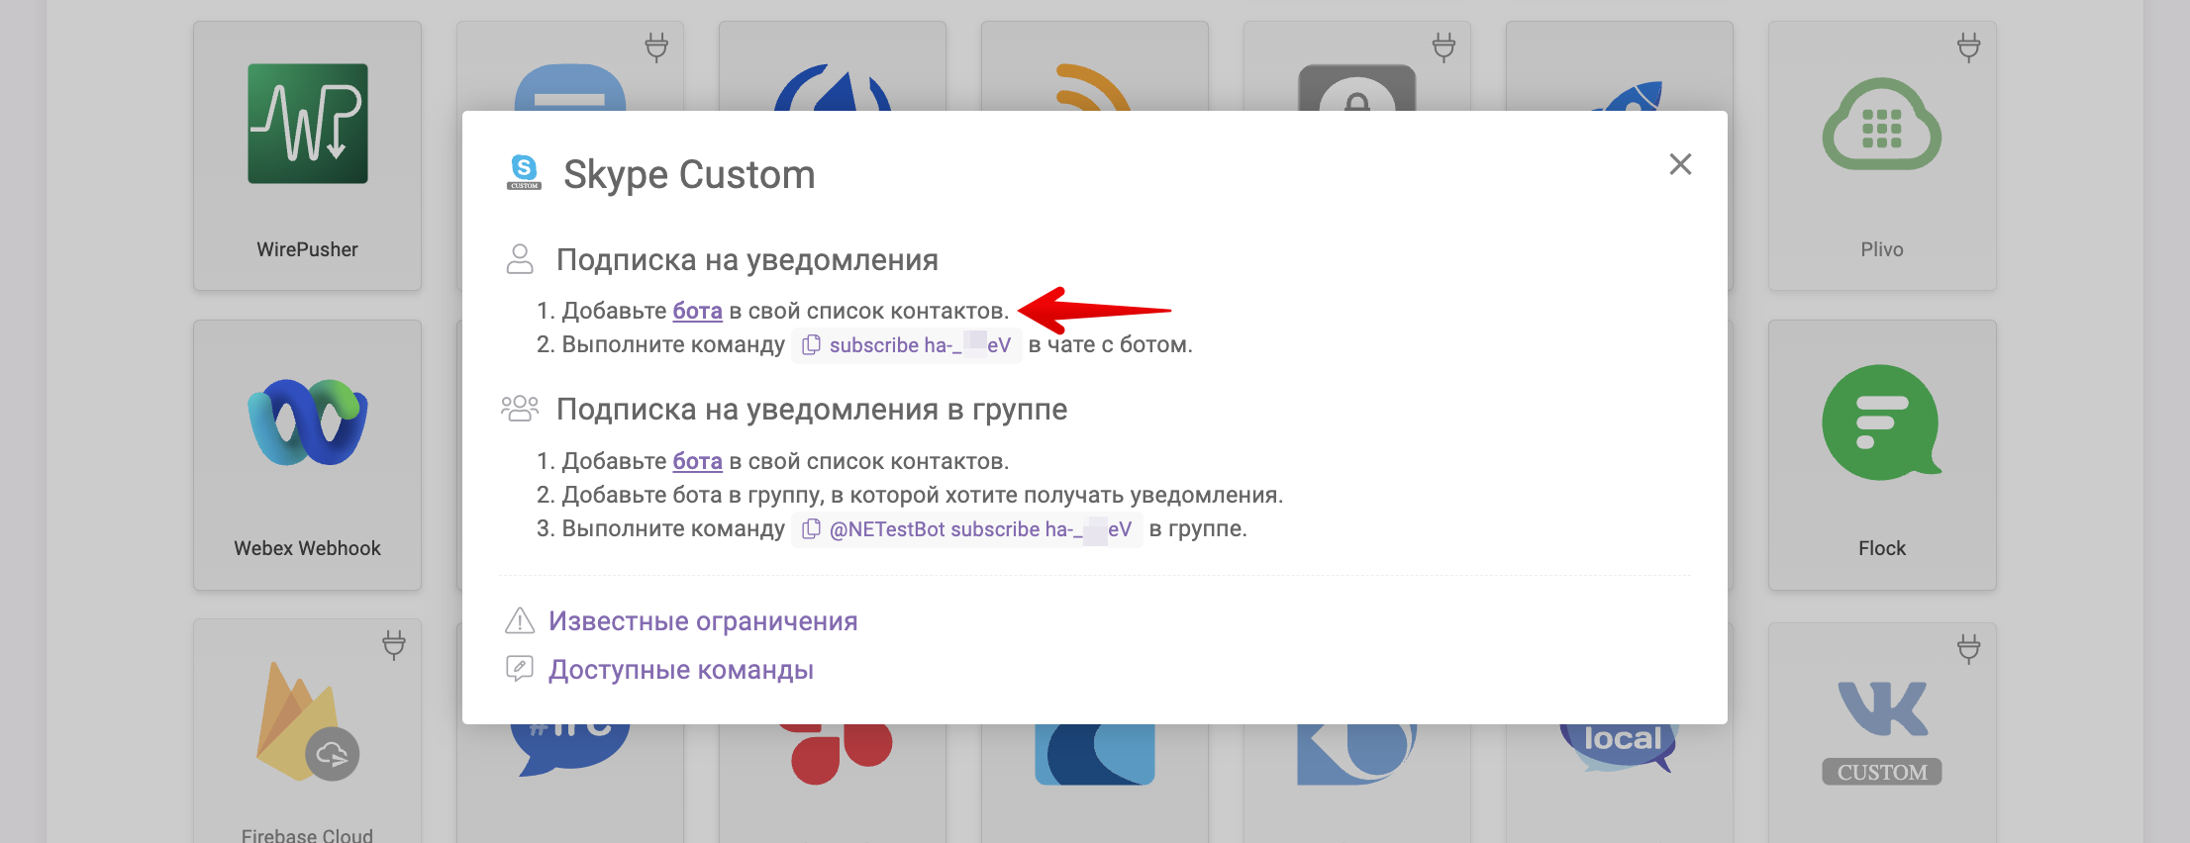Open the Webex Webhook service card
Image resolution: width=2190 pixels, height=843 pixels.
[307, 454]
